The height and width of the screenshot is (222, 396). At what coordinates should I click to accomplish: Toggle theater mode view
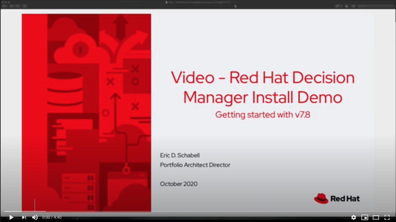(376, 217)
